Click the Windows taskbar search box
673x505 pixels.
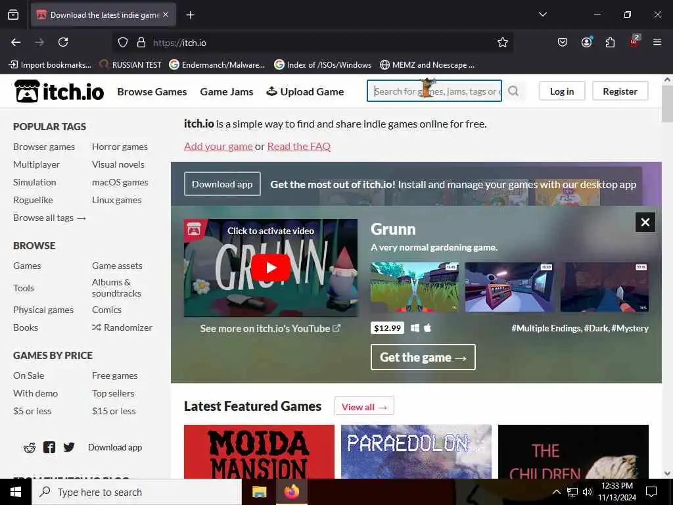click(x=137, y=492)
